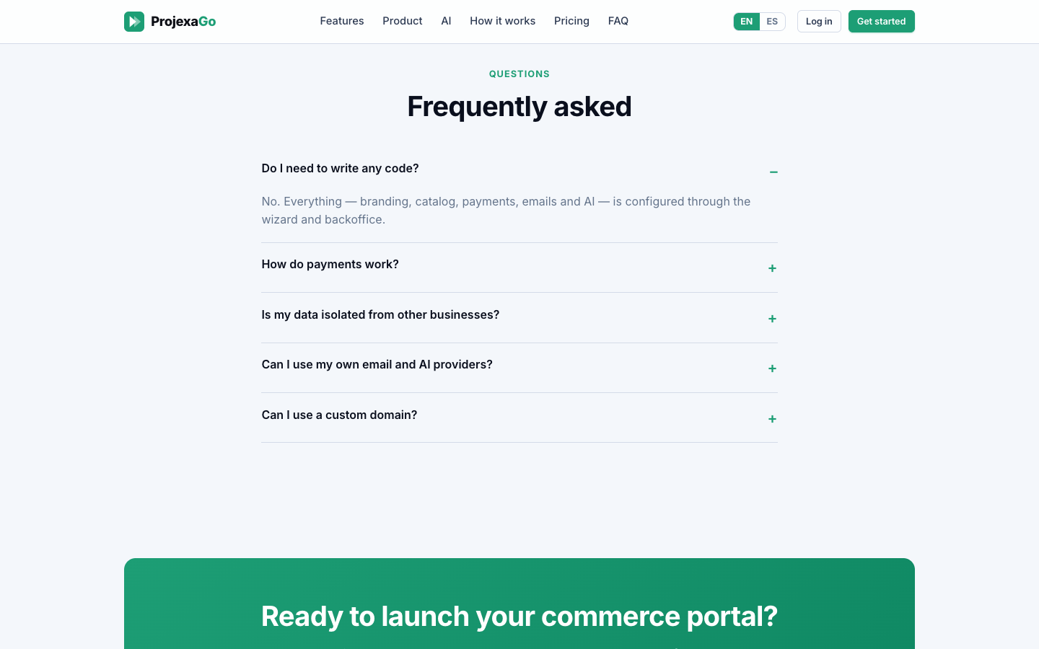Click plus icon beside payments question
1039x649 pixels.
(772, 268)
